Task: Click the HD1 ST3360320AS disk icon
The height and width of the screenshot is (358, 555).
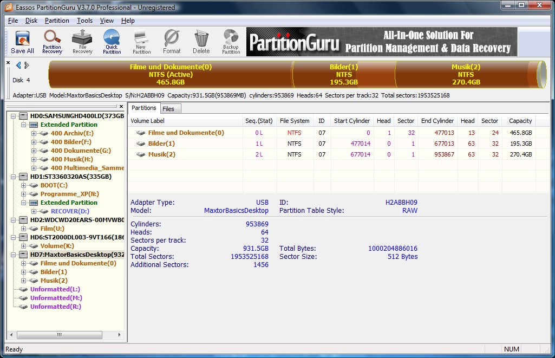Action: [23, 177]
